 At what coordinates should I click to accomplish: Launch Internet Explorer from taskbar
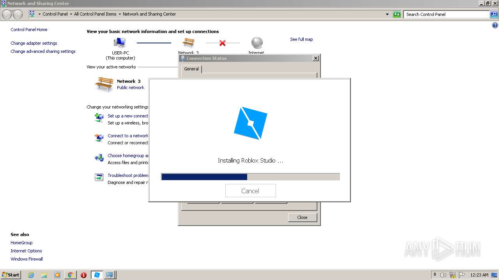click(x=31, y=275)
